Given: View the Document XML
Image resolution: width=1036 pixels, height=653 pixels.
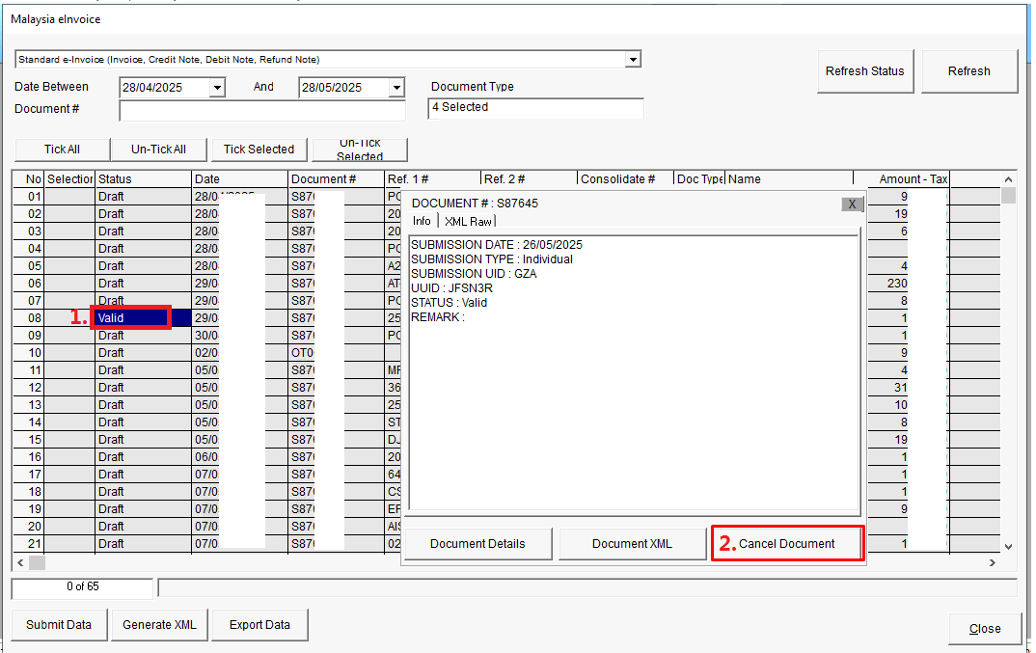Looking at the screenshot, I should click(x=633, y=544).
